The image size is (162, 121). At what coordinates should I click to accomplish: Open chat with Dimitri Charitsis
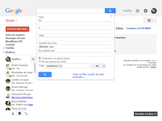point(20,67)
